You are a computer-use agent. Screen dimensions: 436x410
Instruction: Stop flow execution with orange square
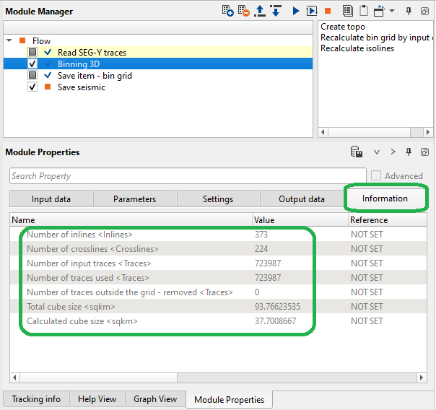tap(328, 11)
